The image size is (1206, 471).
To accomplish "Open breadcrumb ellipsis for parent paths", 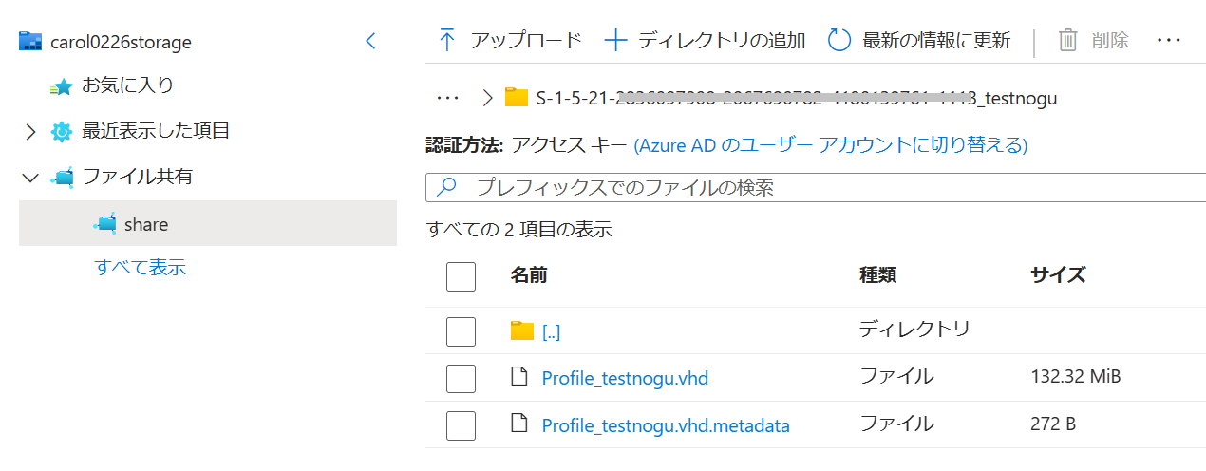I will pyautogui.click(x=447, y=97).
